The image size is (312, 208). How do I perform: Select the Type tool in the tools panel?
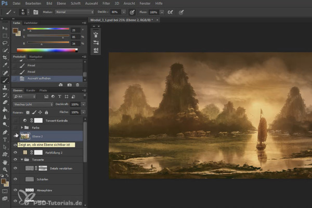[5, 140]
